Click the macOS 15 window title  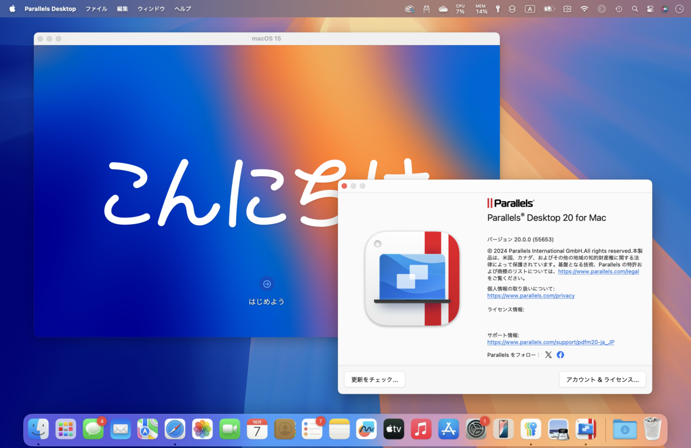coord(266,39)
